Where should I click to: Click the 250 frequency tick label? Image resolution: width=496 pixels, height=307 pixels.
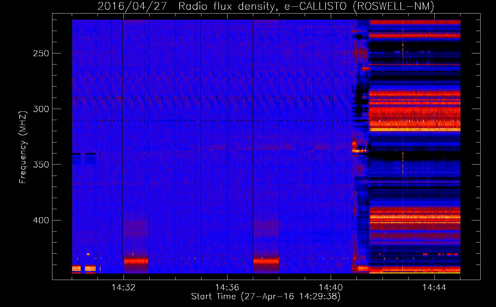pos(41,53)
